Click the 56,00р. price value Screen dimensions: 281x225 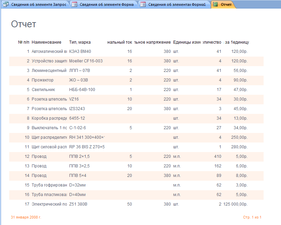tap(240, 71)
